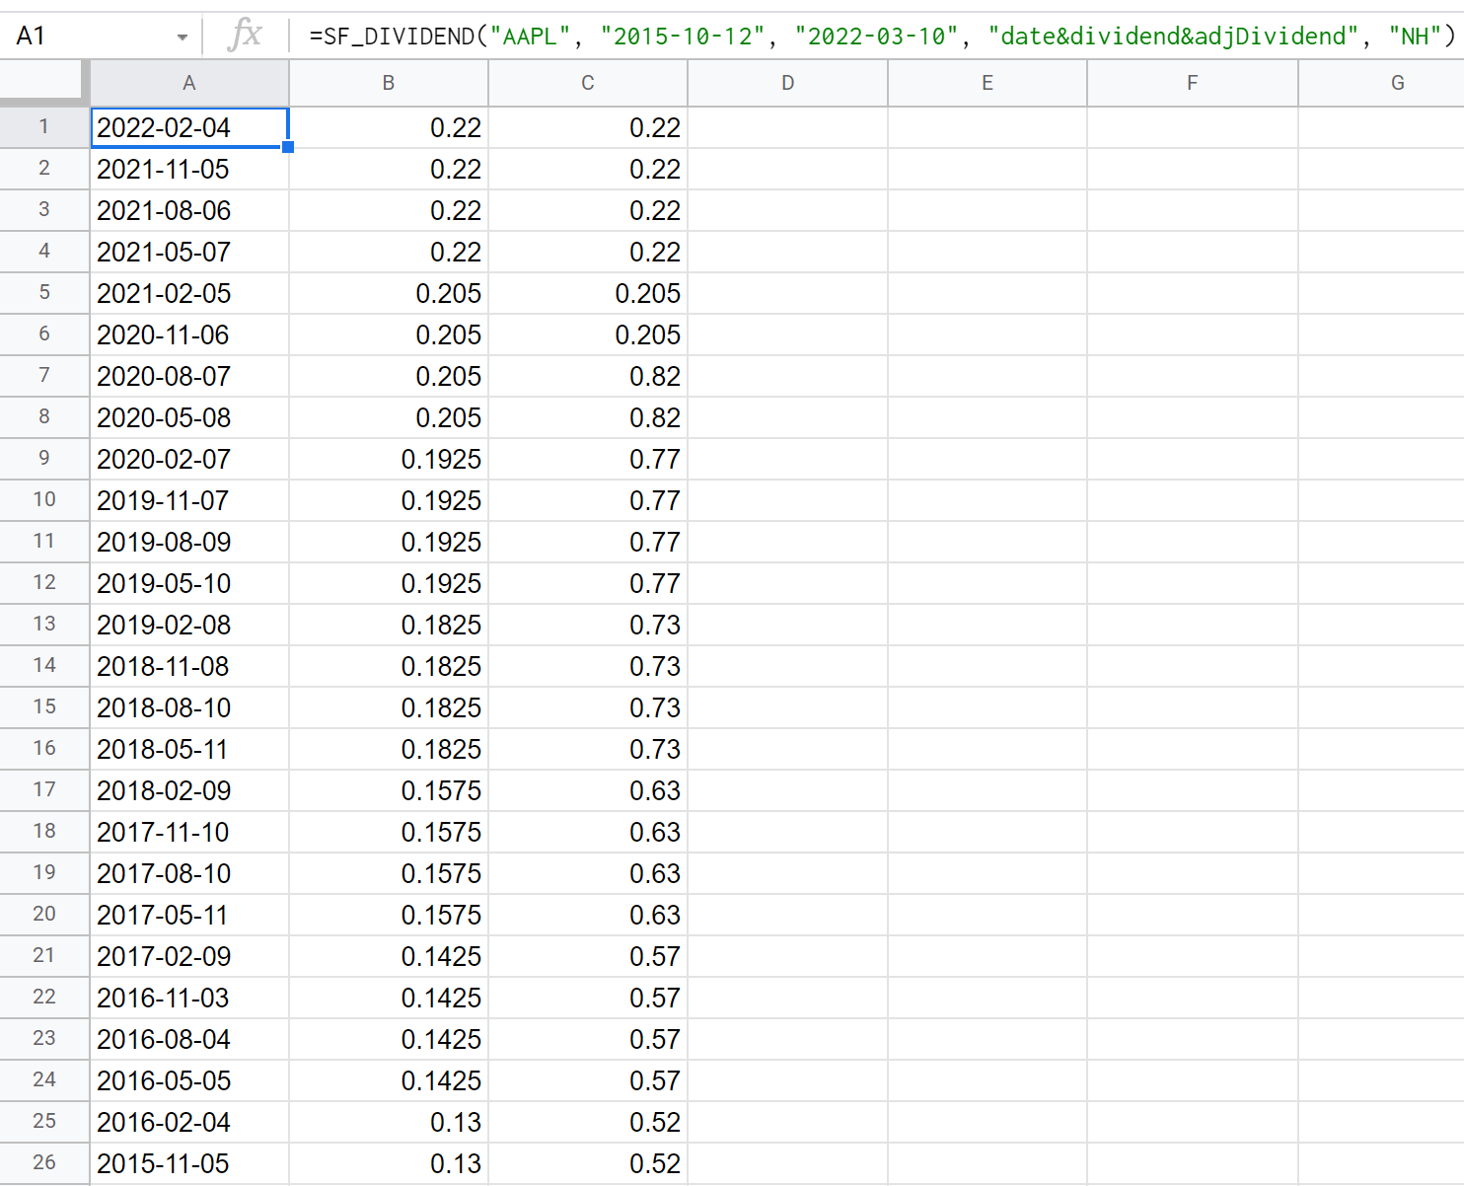Click cell containing 2020-05-08

pyautogui.click(x=189, y=417)
